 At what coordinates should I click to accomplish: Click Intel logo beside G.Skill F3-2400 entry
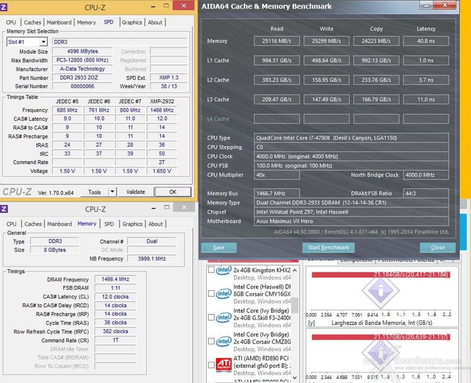[x=224, y=318]
